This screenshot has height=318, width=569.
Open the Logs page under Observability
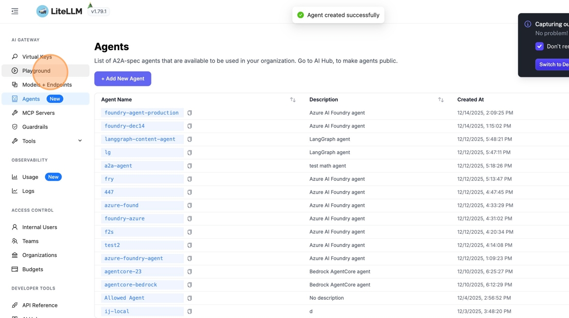coord(28,191)
